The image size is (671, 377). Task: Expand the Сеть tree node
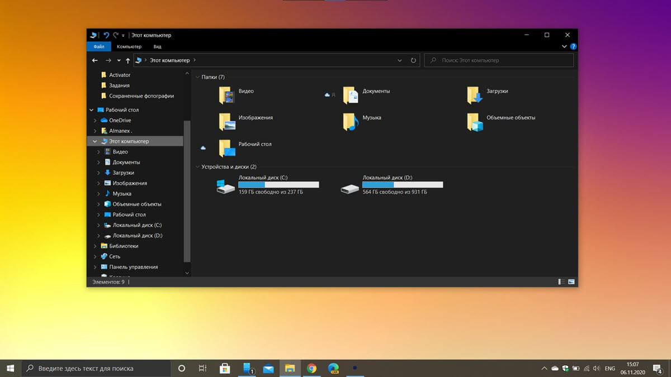[x=96, y=257]
